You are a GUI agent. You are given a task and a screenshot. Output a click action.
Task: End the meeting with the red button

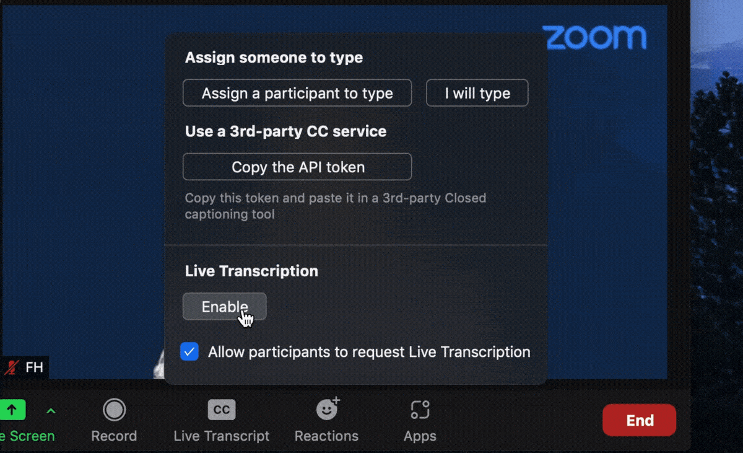pos(639,420)
